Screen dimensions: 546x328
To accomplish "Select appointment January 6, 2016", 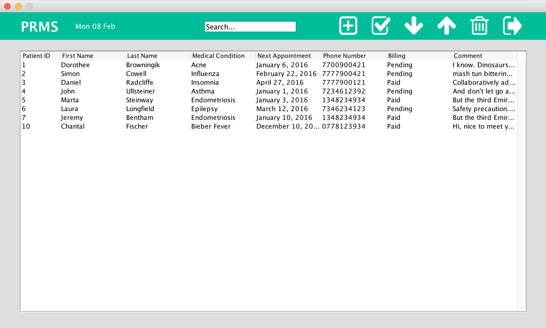I will [282, 65].
